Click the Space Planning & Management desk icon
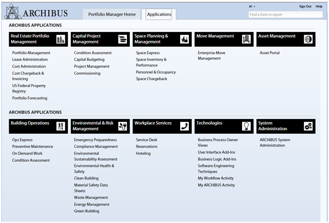Screen dimensions: 329x223 point(184,39)
